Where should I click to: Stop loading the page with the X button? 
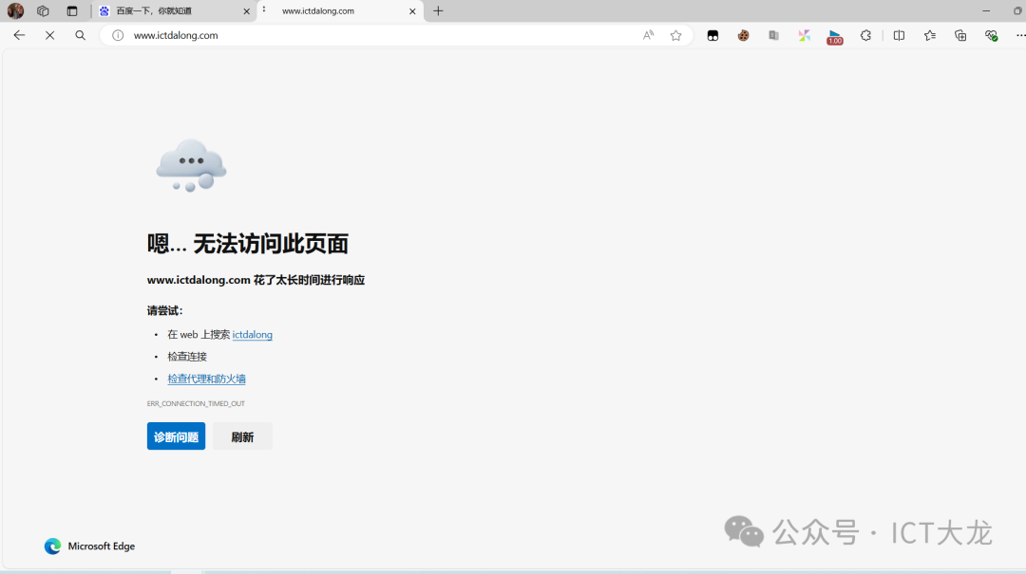pyautogui.click(x=49, y=35)
